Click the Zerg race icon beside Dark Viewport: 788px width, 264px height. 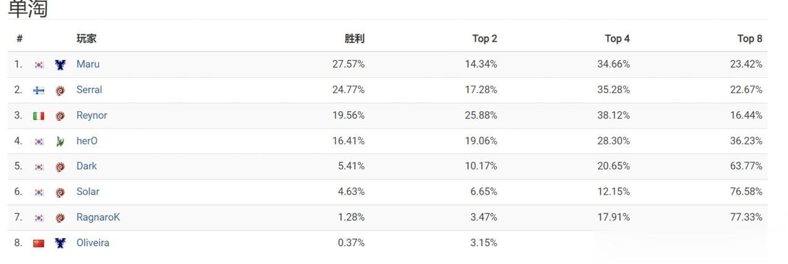coord(60,167)
